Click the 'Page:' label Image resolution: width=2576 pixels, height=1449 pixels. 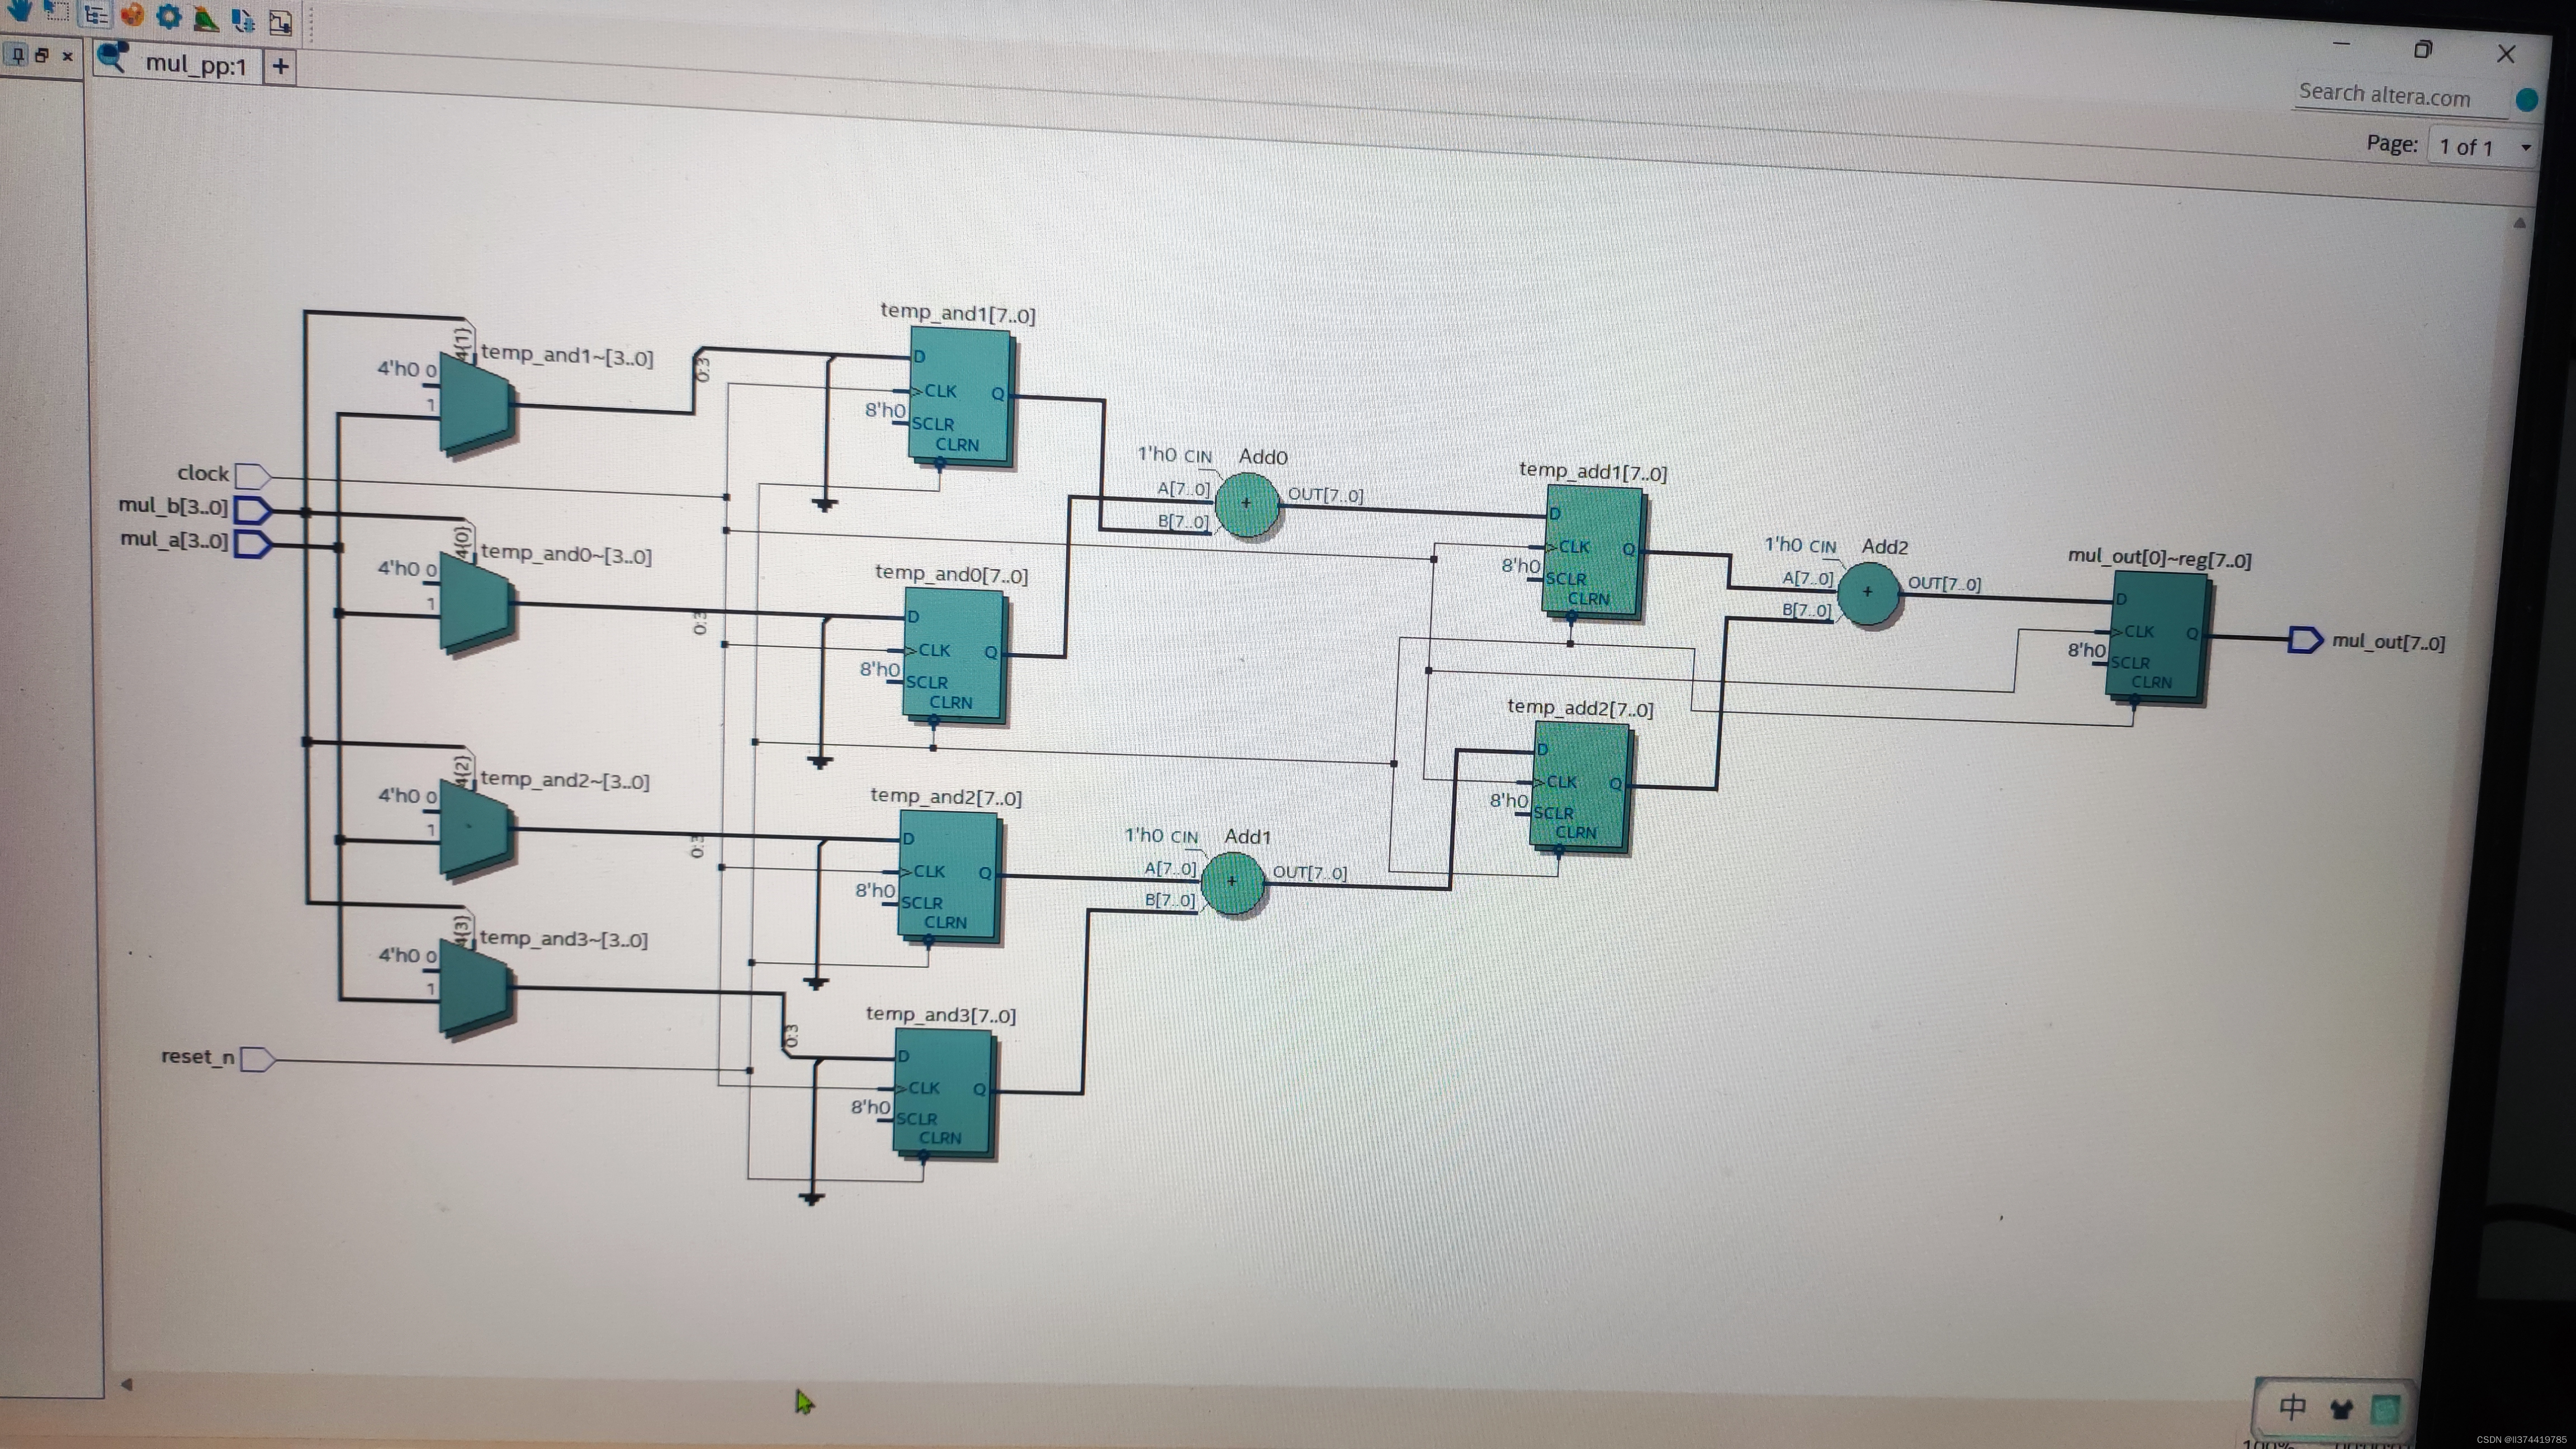2392,143
